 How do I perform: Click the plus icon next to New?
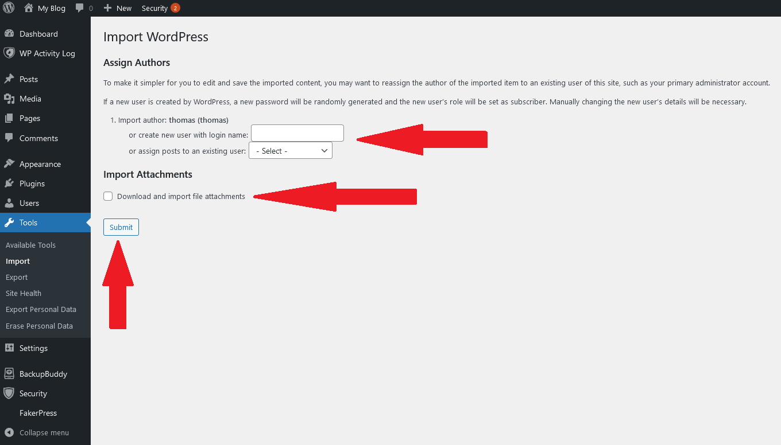(107, 8)
